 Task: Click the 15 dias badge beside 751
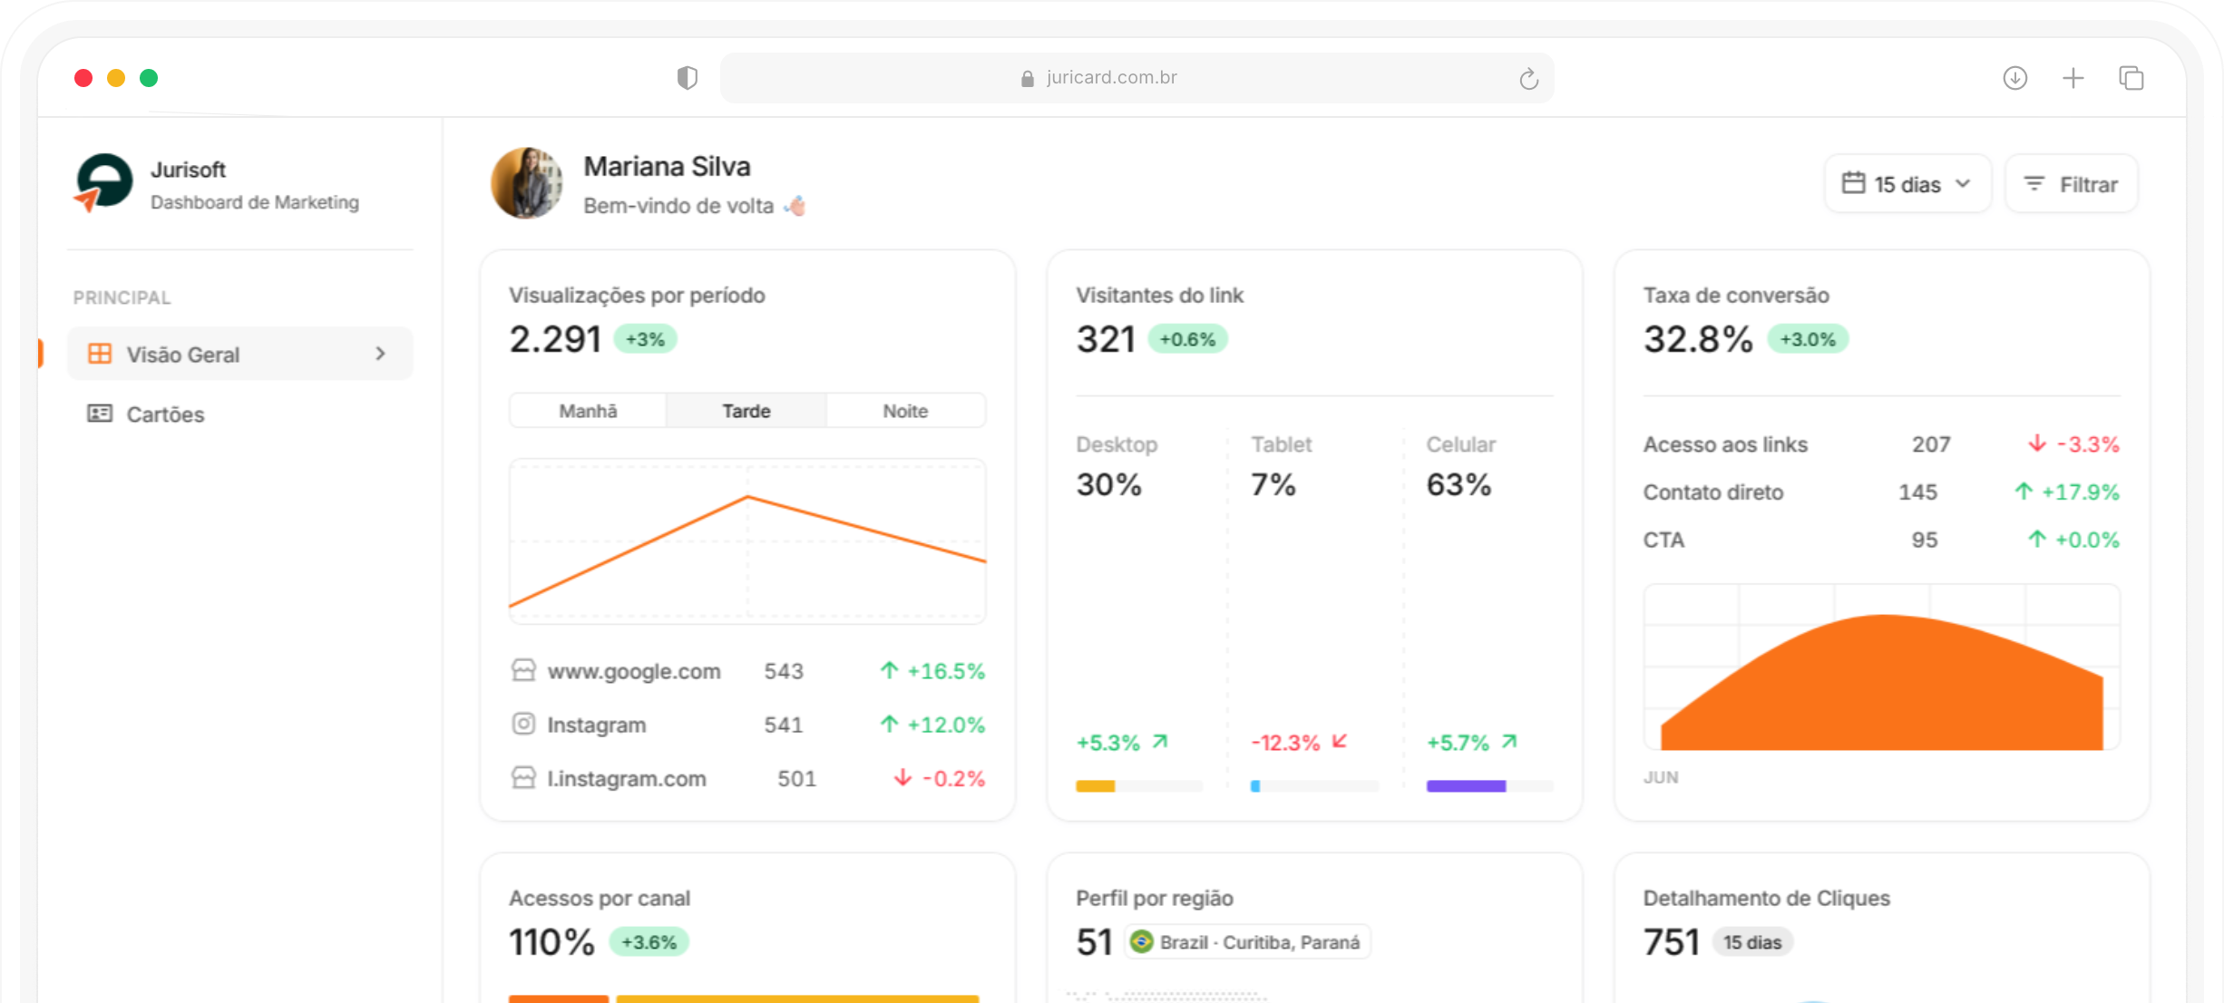pos(1752,942)
